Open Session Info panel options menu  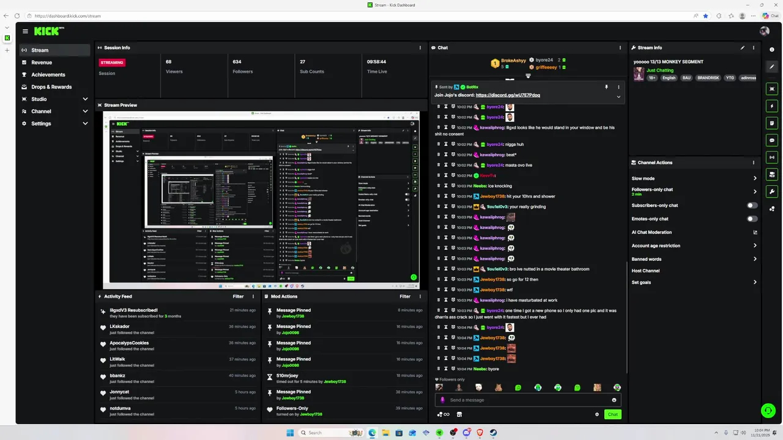[x=420, y=48]
